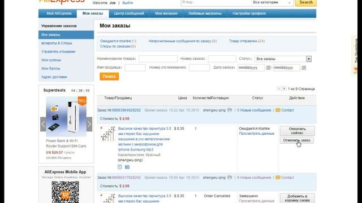
Task: Click the Search button in header
Action: tap(306, 2)
